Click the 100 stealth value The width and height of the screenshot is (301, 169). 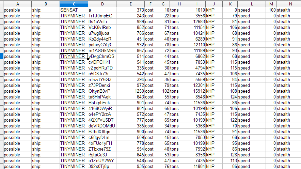click(271, 10)
